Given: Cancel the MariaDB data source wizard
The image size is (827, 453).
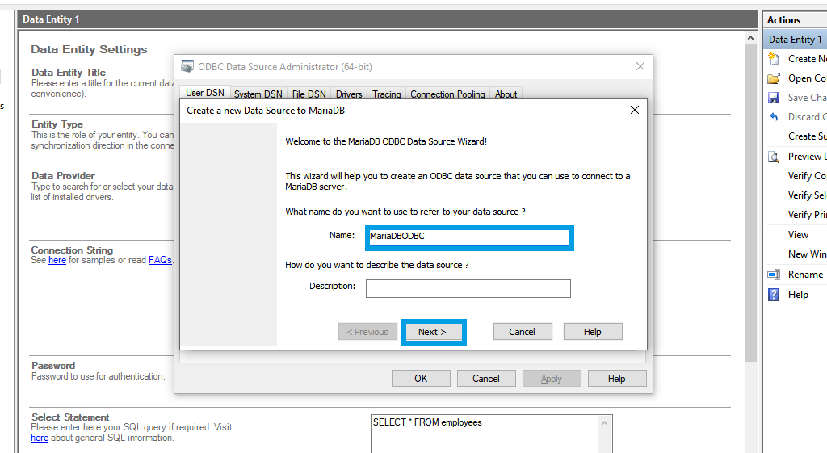Looking at the screenshot, I should point(522,332).
